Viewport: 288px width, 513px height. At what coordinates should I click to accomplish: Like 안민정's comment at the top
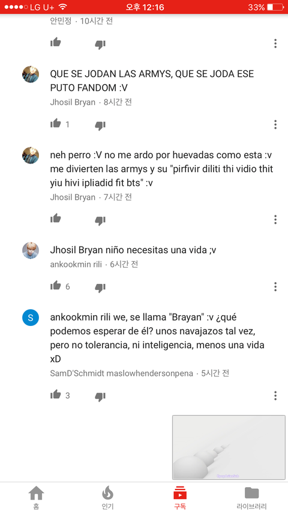coord(56,42)
